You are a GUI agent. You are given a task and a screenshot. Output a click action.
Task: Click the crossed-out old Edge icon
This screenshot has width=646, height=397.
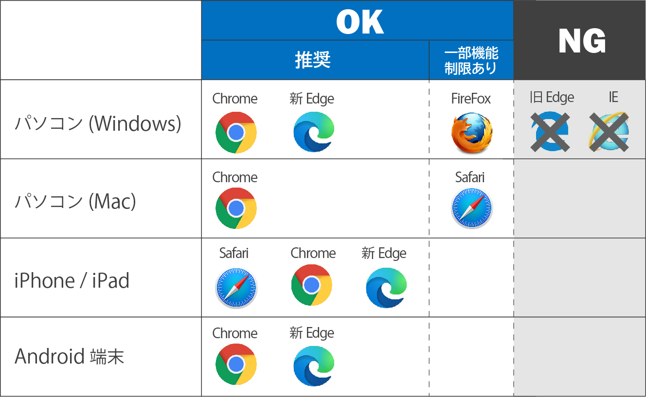(x=551, y=132)
